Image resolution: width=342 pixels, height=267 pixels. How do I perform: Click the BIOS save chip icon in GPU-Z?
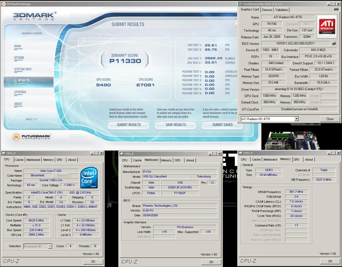(x=334, y=43)
